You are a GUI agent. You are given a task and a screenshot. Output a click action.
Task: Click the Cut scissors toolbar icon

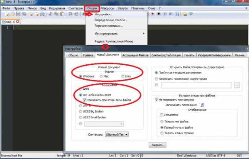click(50, 14)
